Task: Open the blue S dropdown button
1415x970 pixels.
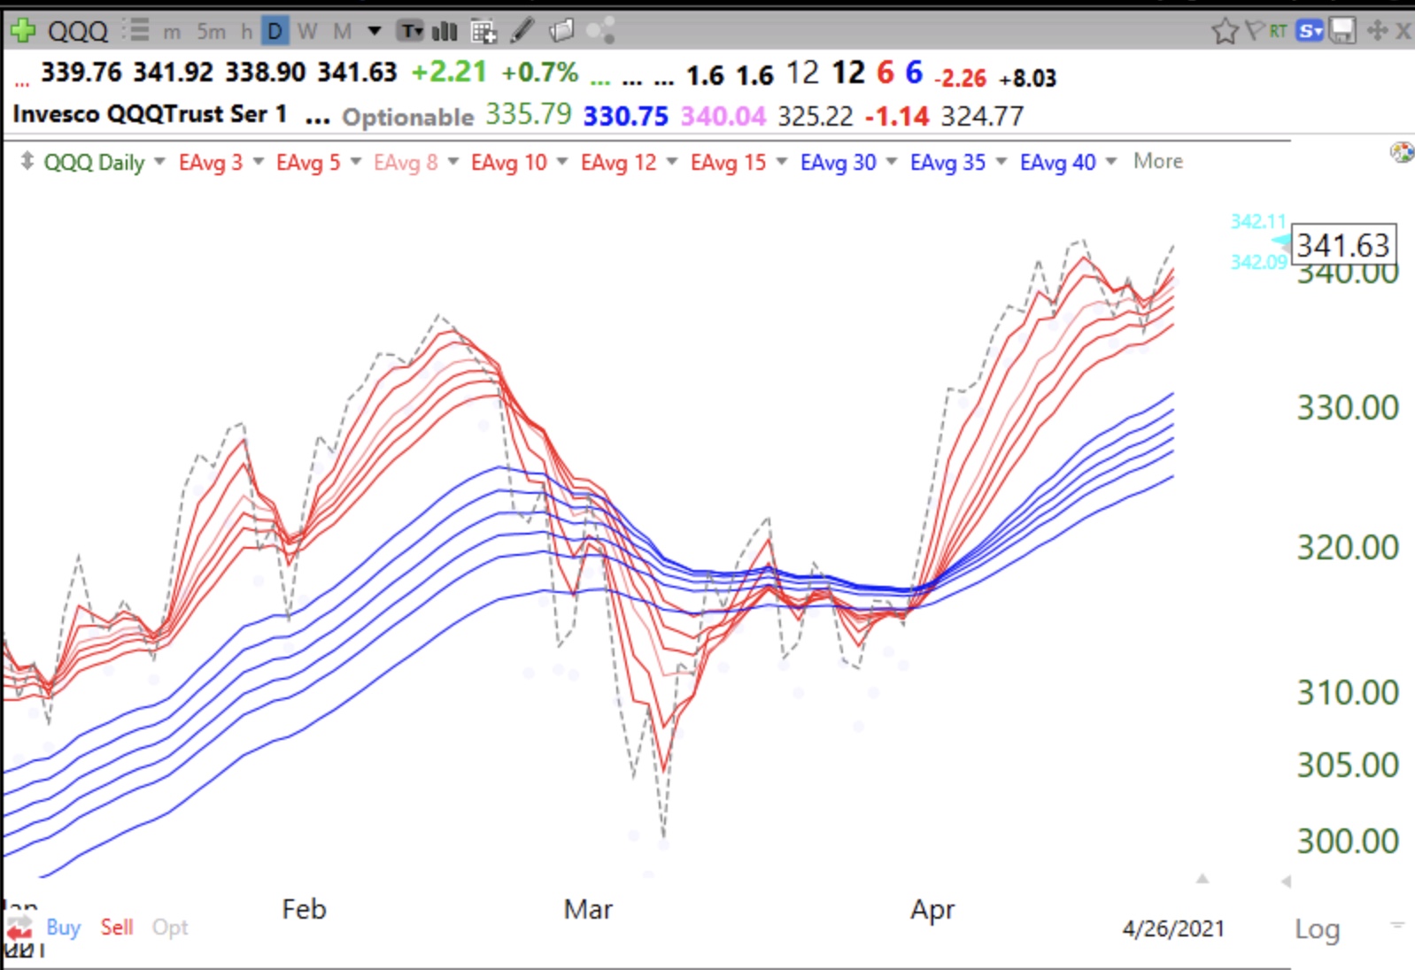Action: tap(1310, 32)
